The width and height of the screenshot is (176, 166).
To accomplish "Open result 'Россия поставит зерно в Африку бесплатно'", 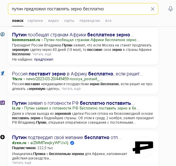I will click(x=77, y=74).
